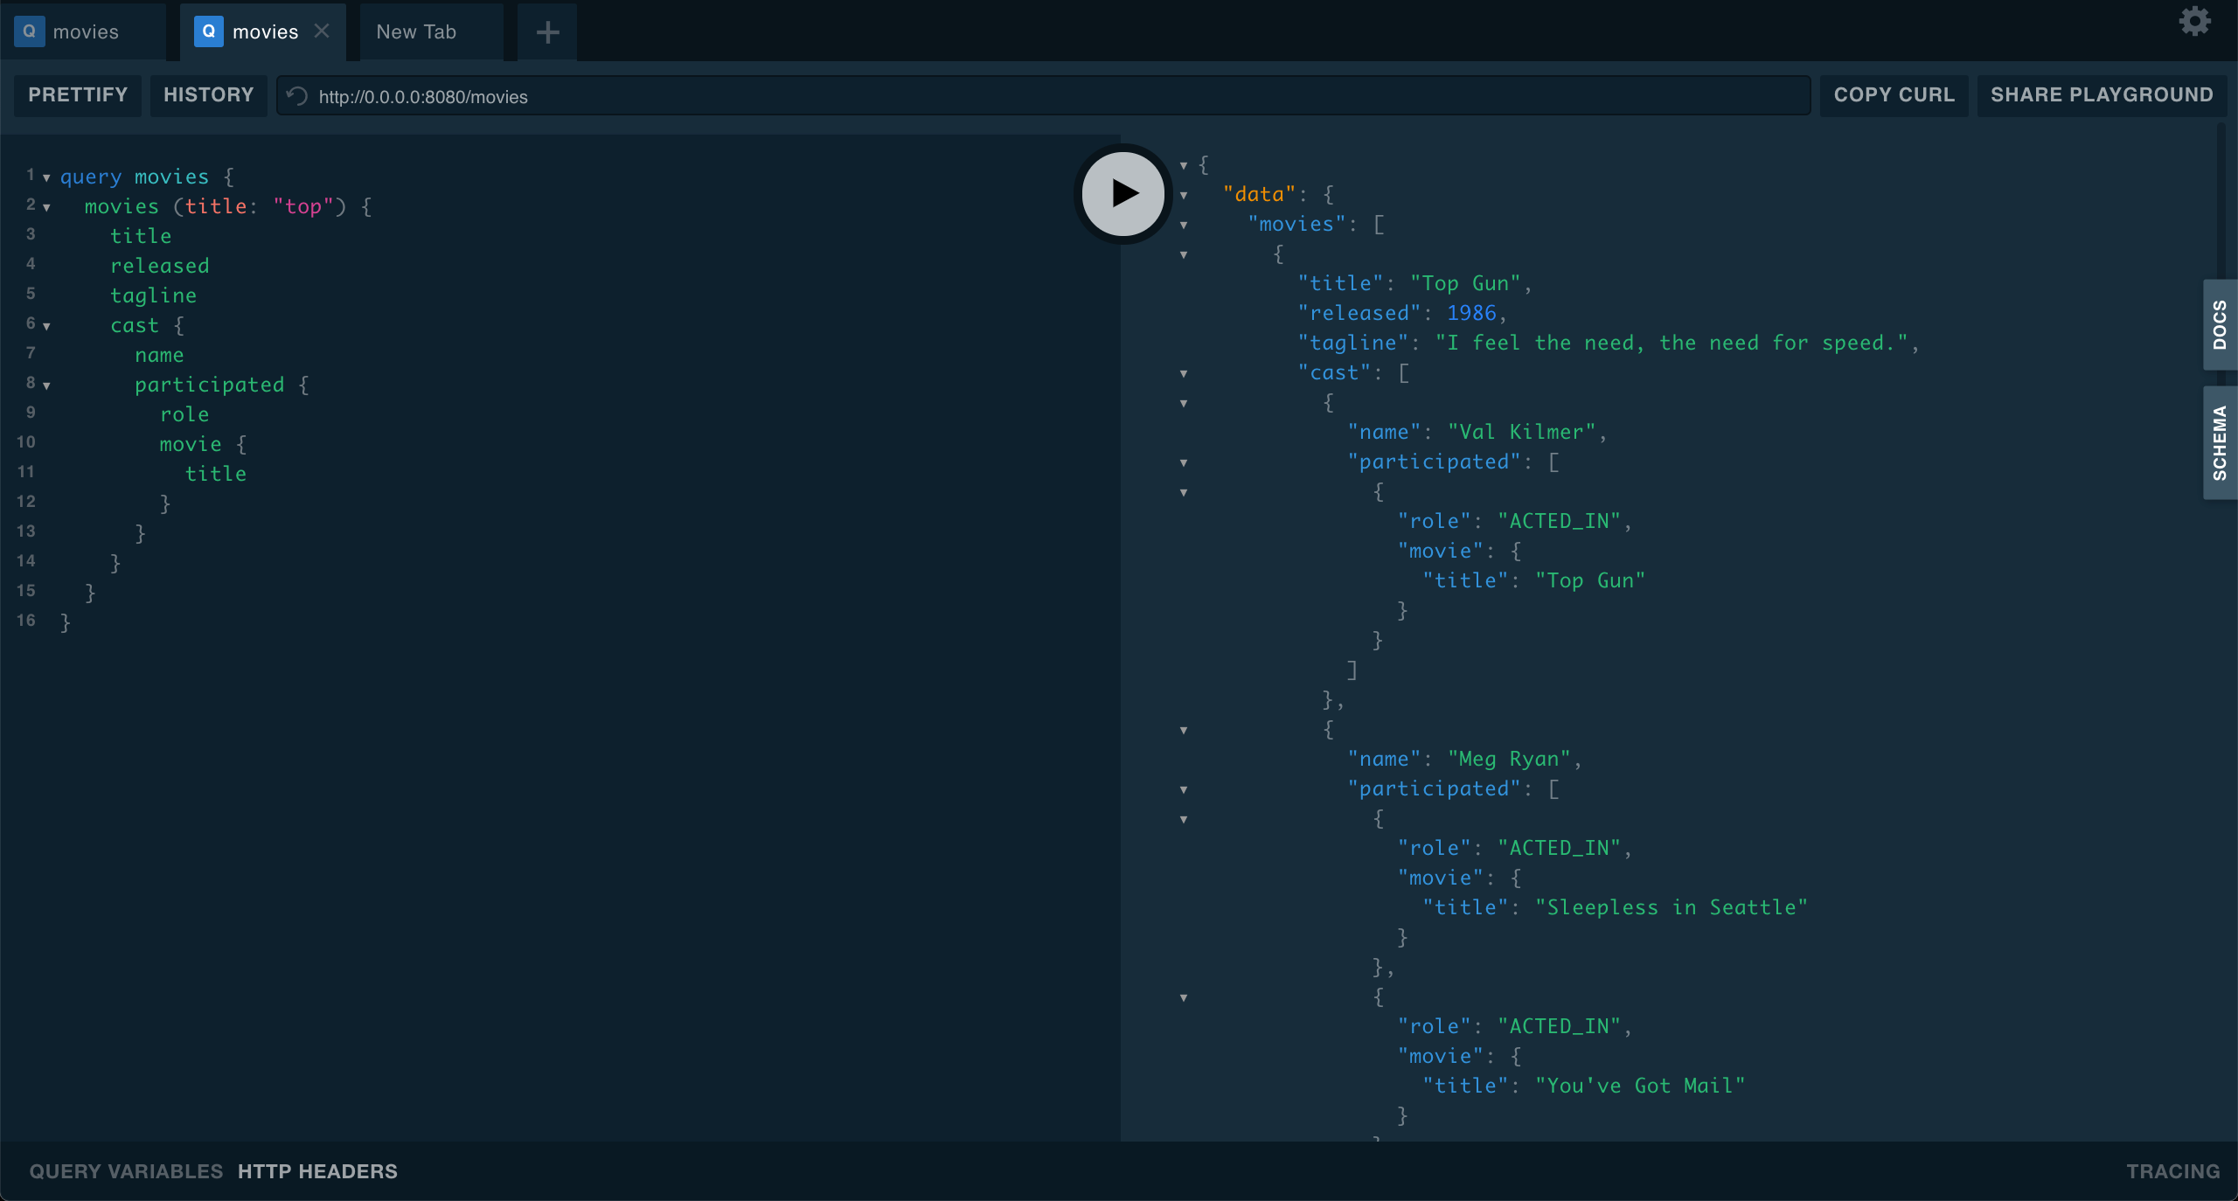The height and width of the screenshot is (1201, 2238).
Task: Close the active movies tab
Action: (x=322, y=31)
